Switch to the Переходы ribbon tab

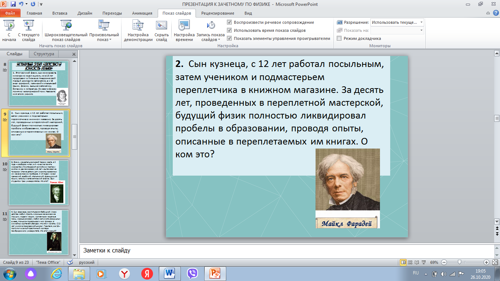tap(112, 13)
